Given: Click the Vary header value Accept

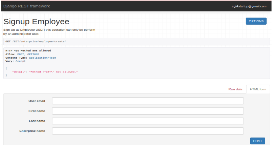Looking at the screenshot, I should pos(21,61).
